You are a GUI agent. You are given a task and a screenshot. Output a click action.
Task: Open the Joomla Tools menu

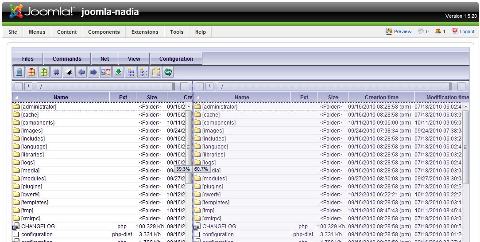[x=177, y=32]
